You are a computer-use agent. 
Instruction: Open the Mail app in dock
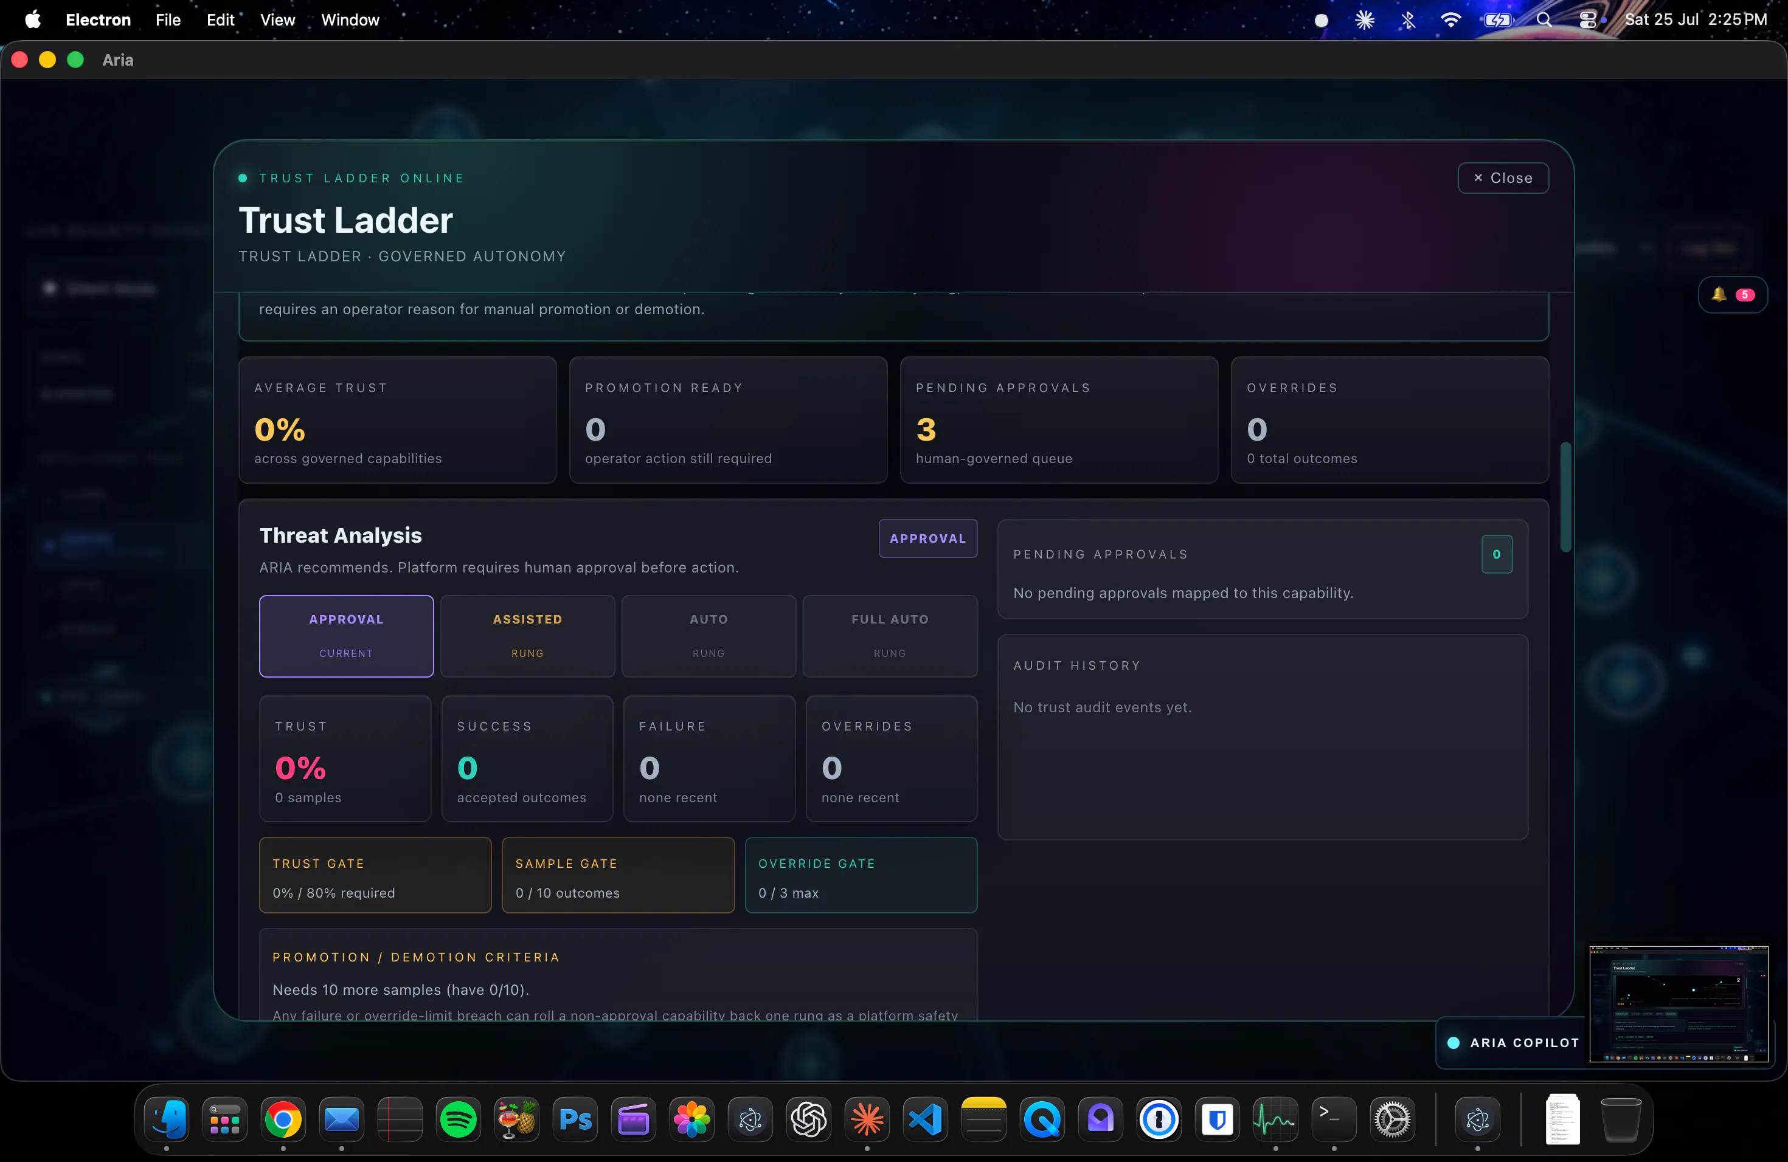click(342, 1119)
